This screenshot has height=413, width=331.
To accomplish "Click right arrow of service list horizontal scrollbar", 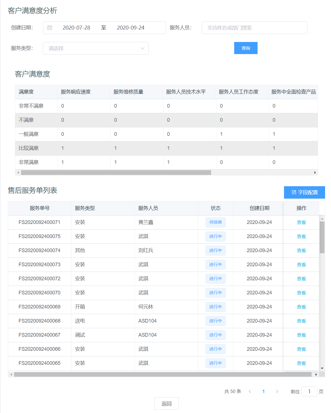I will 316,374.
